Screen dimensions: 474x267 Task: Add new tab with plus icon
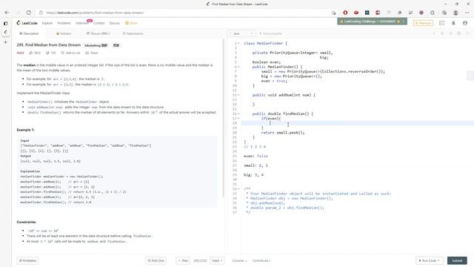[x=5, y=42]
